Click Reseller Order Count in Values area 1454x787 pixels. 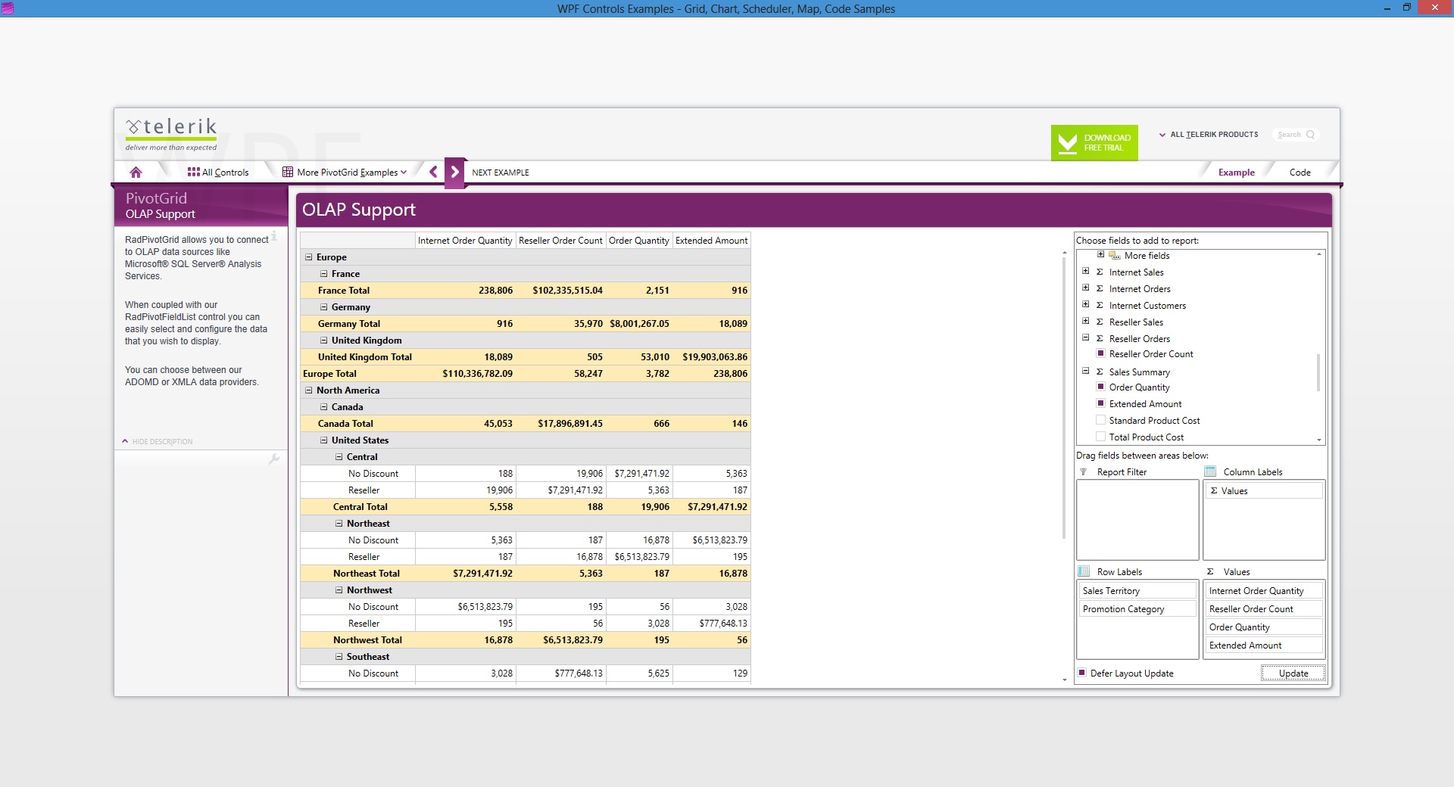[x=1264, y=609]
